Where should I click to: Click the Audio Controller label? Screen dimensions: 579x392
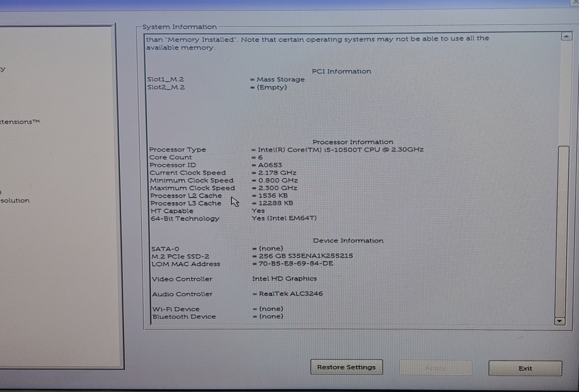(183, 294)
